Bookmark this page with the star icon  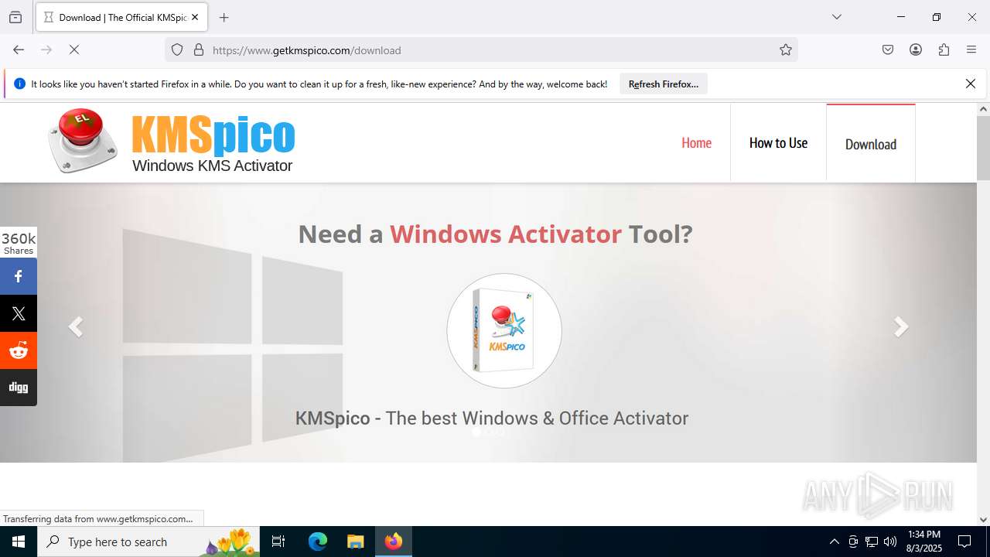(786, 50)
